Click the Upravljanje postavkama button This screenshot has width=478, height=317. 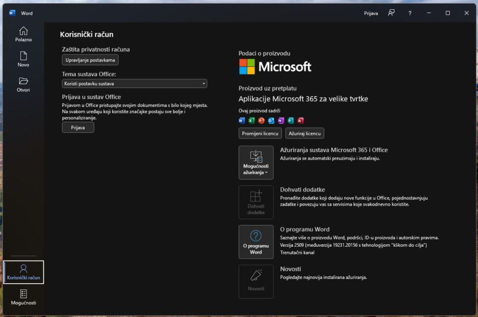(x=90, y=60)
